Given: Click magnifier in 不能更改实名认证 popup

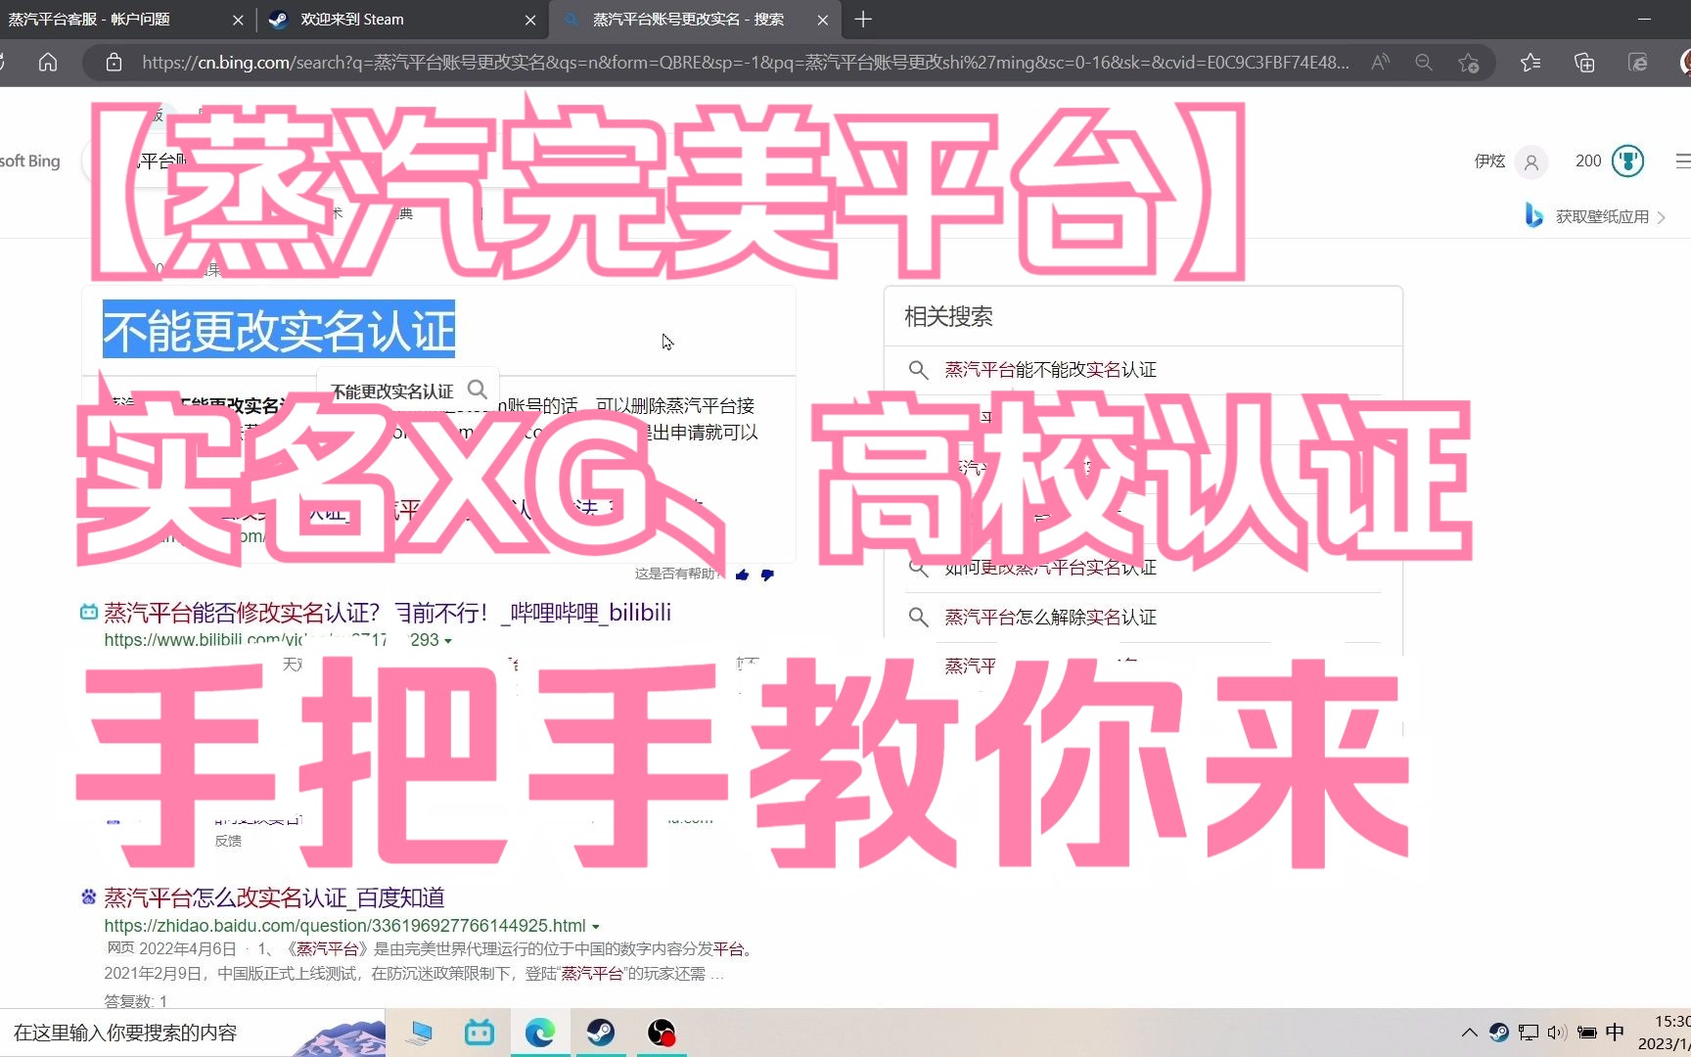Looking at the screenshot, I should point(478,390).
